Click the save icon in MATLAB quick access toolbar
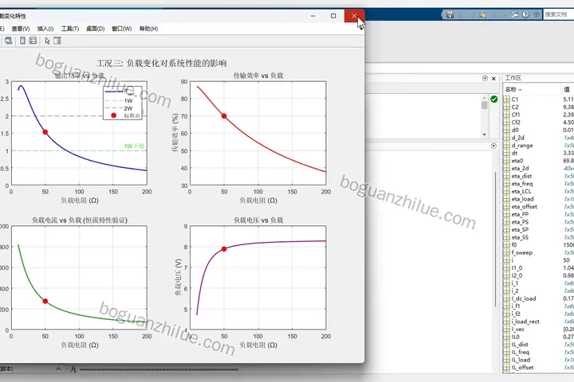 pos(450,14)
